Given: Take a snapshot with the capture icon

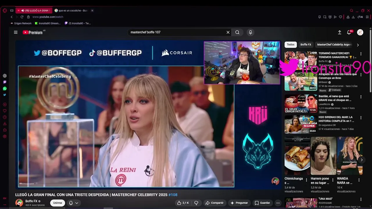Looking at the screenshot, I should click(325, 17).
